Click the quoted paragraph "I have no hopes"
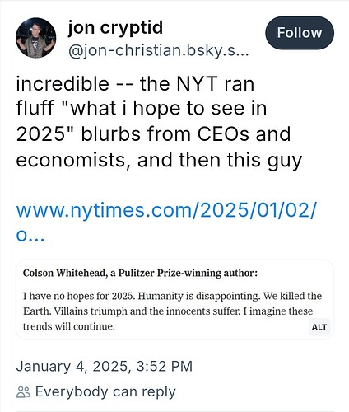This screenshot has height=412, width=349. tap(172, 311)
